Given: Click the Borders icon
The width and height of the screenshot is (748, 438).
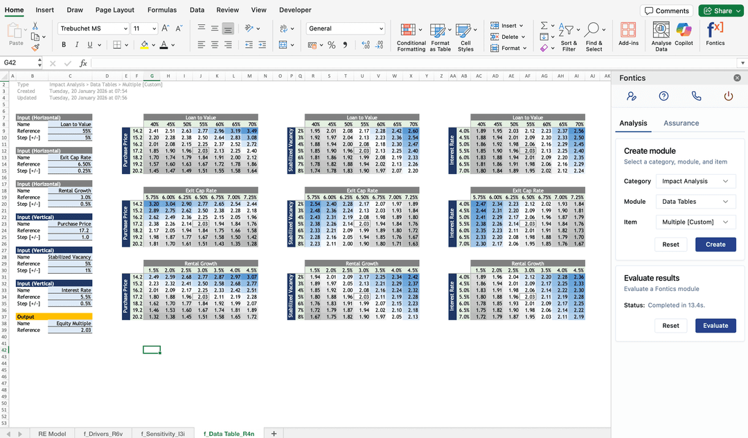Looking at the screenshot, I should point(117,45).
